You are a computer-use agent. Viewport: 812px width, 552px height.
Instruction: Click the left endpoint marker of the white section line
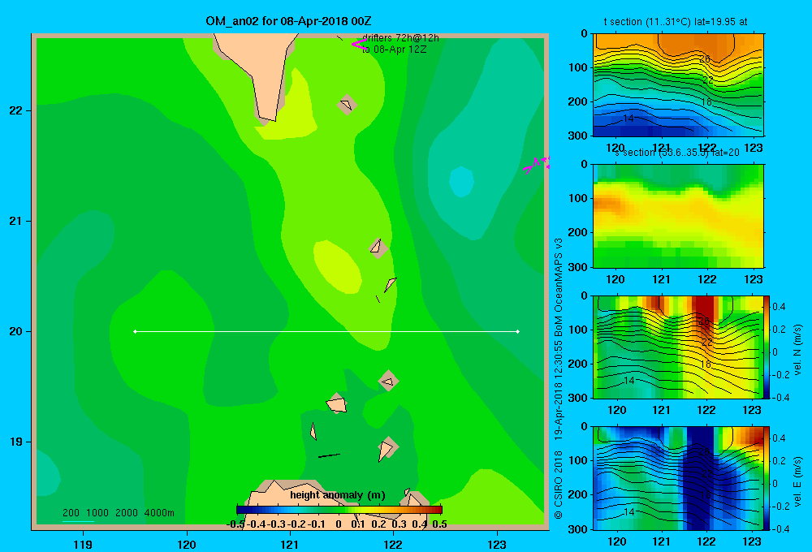point(135,331)
